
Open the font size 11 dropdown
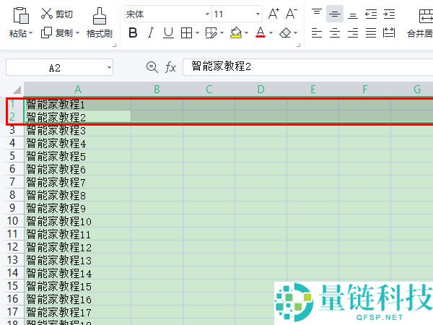coord(258,14)
